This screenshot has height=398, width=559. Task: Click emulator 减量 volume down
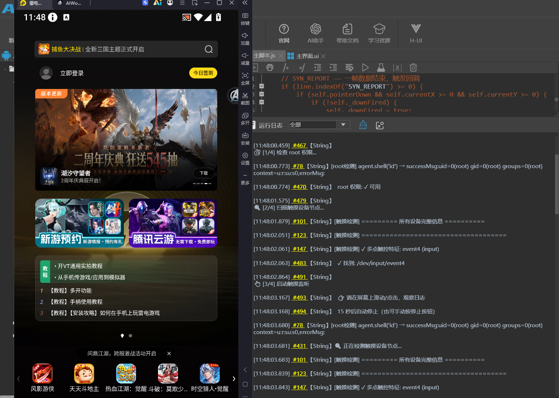click(x=245, y=59)
